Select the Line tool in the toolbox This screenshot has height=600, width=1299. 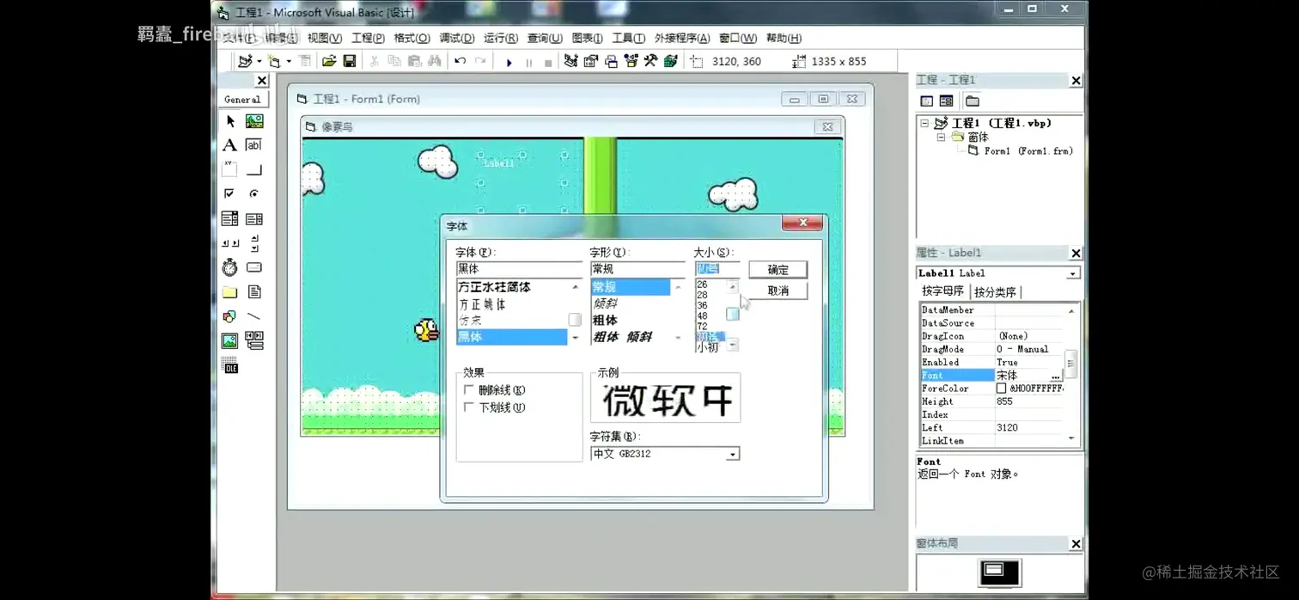pyautogui.click(x=254, y=316)
